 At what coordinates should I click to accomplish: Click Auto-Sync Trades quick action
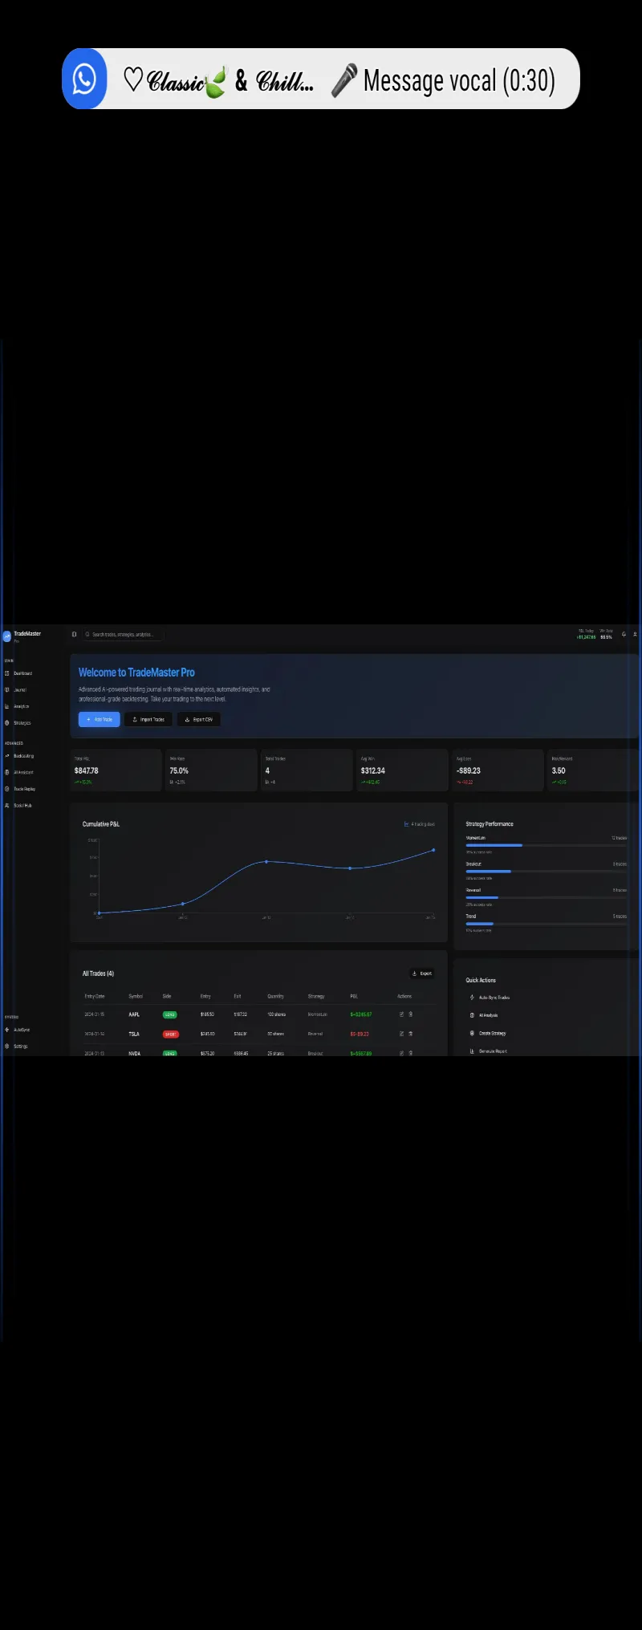490,998
